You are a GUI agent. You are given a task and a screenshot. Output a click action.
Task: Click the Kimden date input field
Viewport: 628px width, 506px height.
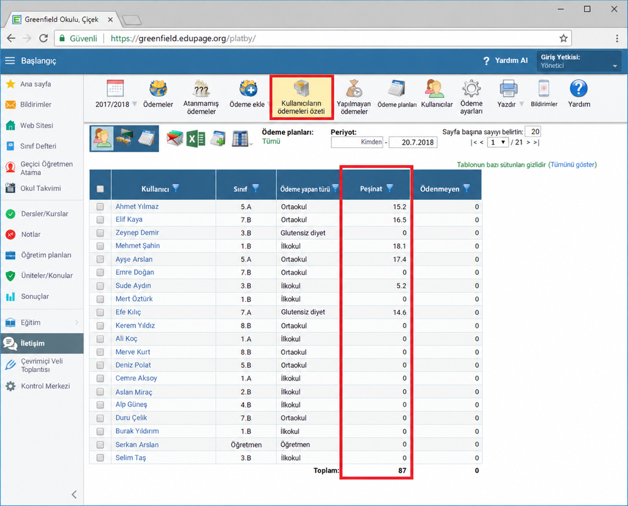pyautogui.click(x=357, y=142)
